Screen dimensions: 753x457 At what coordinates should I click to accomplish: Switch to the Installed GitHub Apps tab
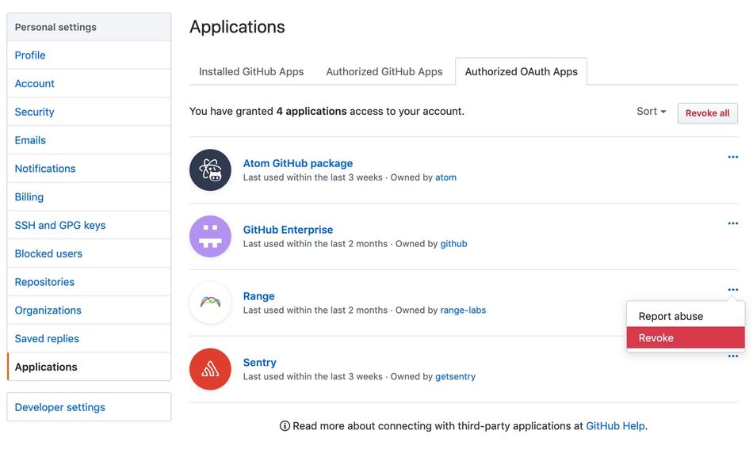tap(251, 71)
